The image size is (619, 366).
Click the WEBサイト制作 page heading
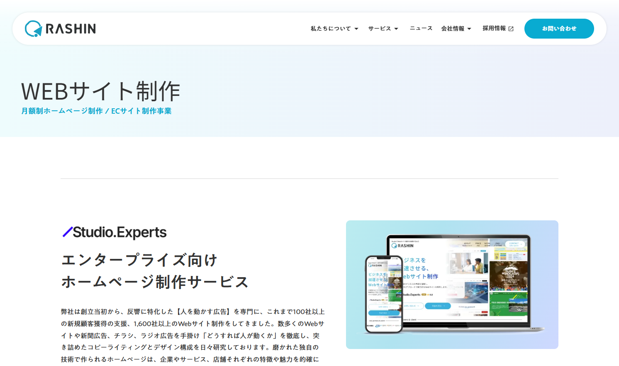click(101, 91)
